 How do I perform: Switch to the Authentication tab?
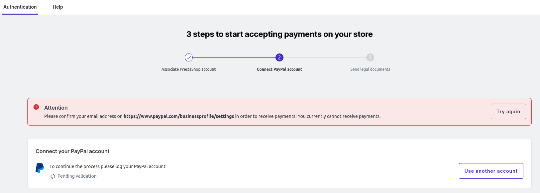point(20,7)
